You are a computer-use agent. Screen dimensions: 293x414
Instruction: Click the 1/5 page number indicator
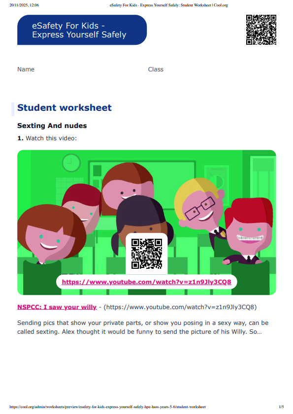click(281, 407)
